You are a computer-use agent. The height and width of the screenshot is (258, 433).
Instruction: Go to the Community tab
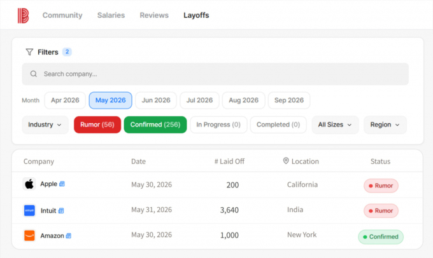point(62,15)
